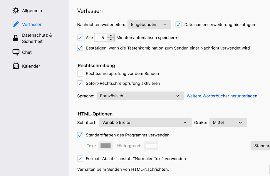
Task: Increase auto-save minutes with up arrow
Action: point(110,36)
